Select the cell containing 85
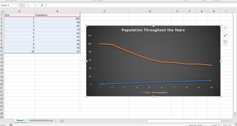The image size is (237, 126). click(57, 26)
